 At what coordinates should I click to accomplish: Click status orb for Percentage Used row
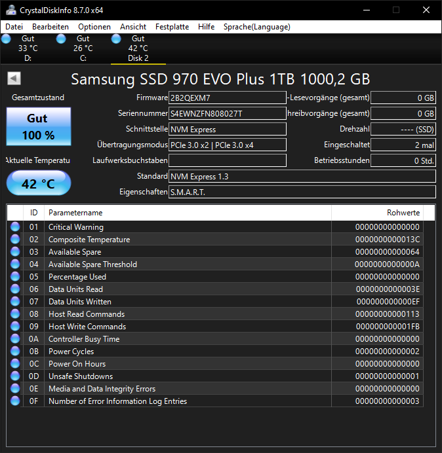click(x=15, y=276)
